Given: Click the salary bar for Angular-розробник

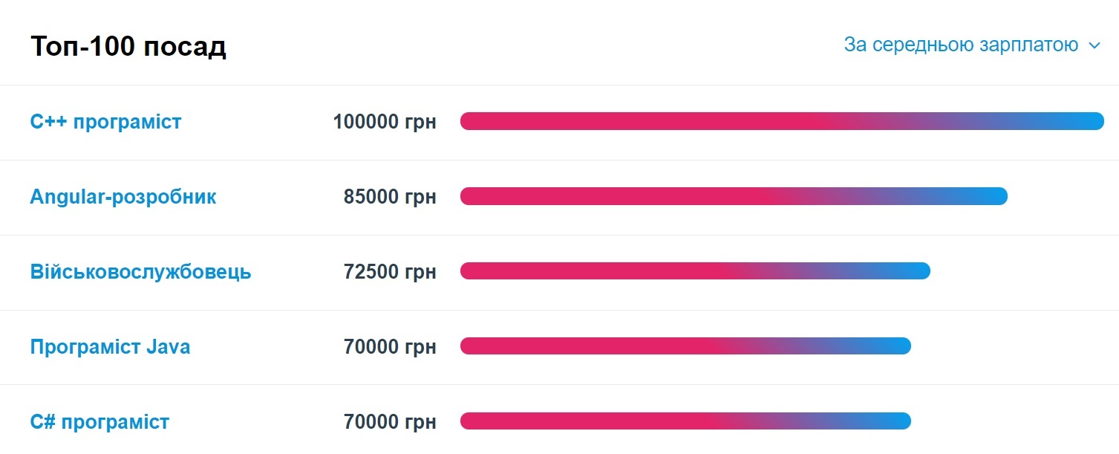Looking at the screenshot, I should (x=734, y=196).
